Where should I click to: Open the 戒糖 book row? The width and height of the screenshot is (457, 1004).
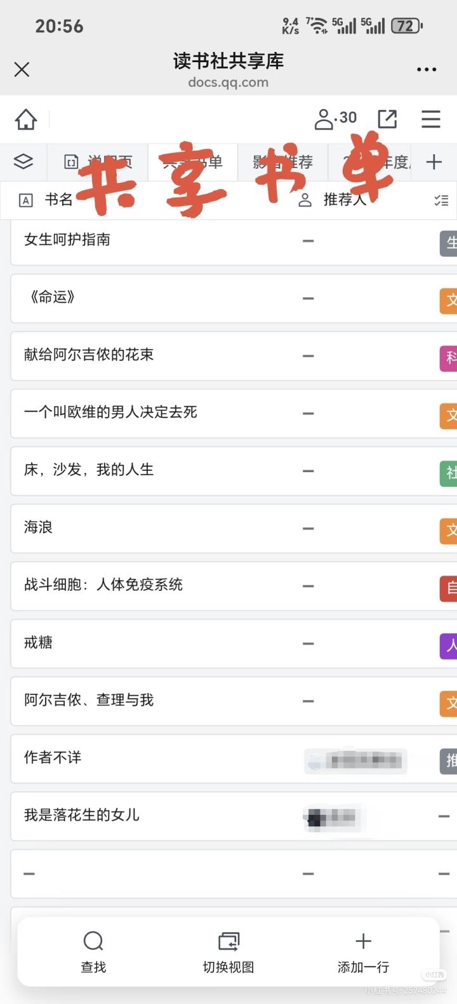pyautogui.click(x=234, y=643)
